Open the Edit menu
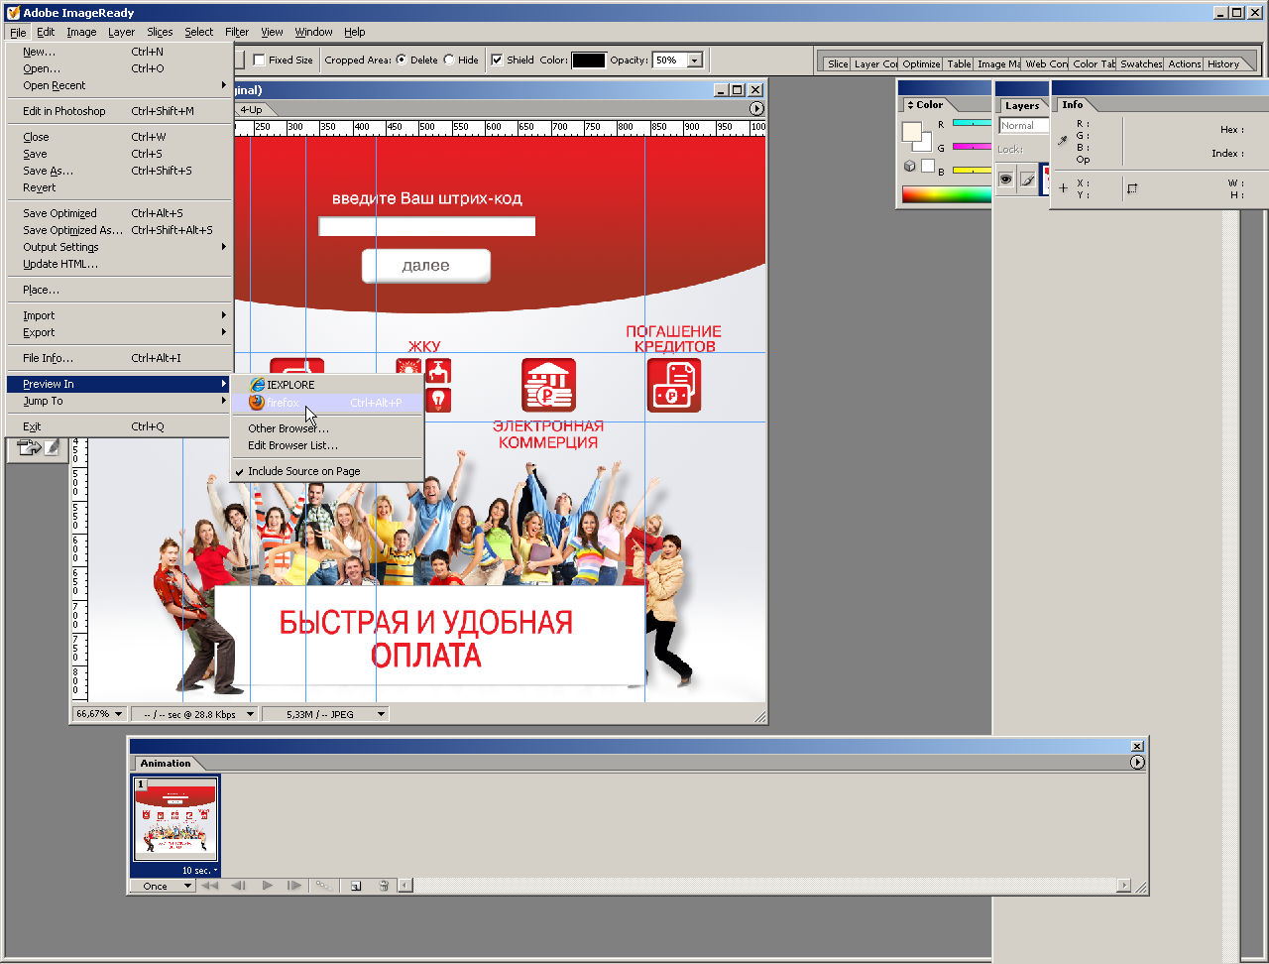This screenshot has height=964, width=1269. point(46,32)
